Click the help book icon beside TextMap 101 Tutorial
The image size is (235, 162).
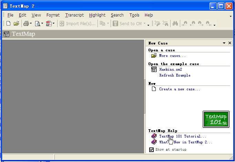tap(154, 136)
